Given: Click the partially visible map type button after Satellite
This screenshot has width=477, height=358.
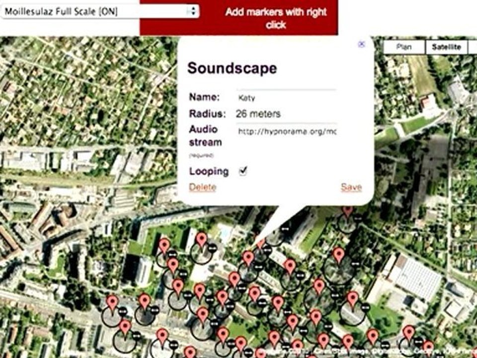Looking at the screenshot, I should pyautogui.click(x=473, y=47).
